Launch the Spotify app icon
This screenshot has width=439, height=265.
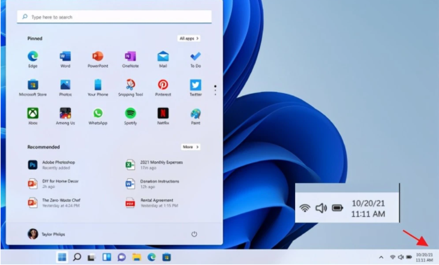(x=130, y=113)
